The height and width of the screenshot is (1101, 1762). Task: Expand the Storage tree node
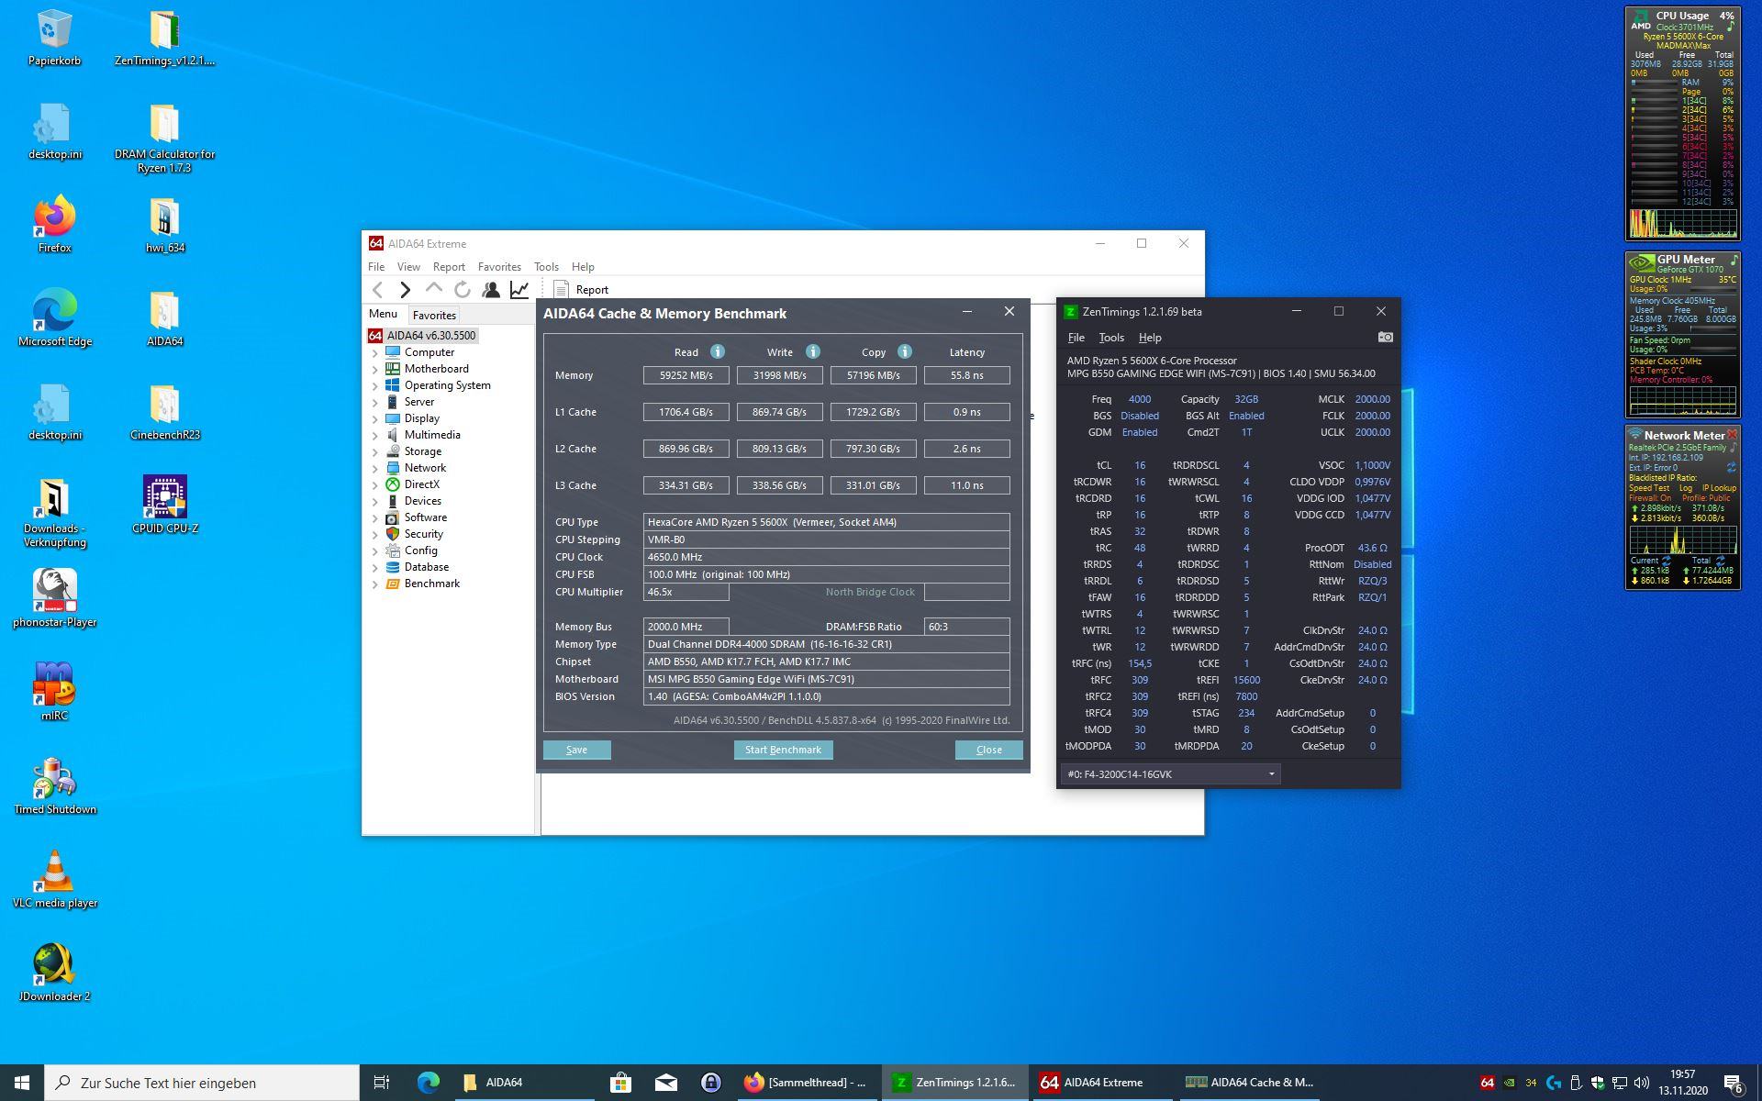click(374, 452)
